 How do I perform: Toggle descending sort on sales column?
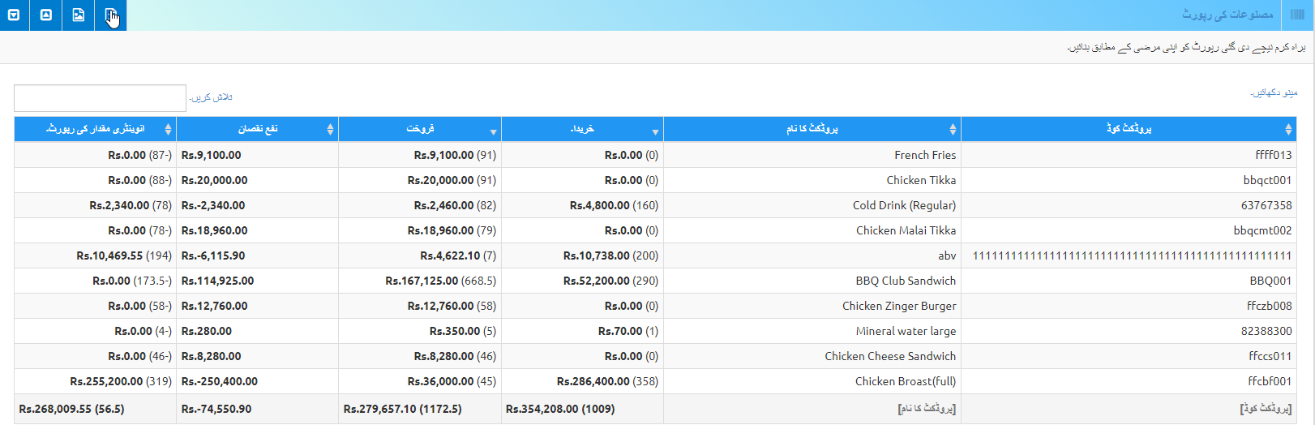[493, 131]
